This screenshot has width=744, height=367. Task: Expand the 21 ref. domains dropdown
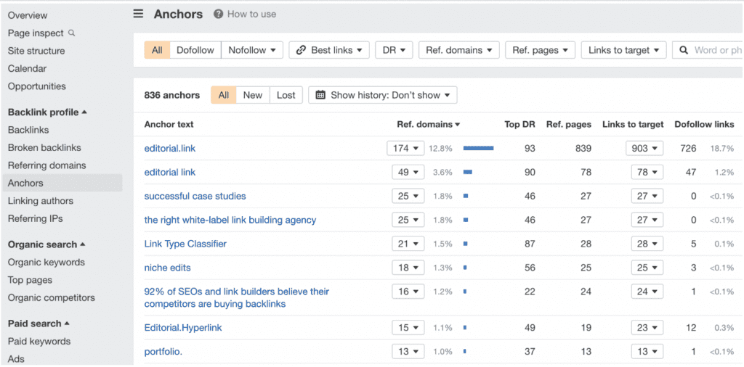[x=408, y=244]
